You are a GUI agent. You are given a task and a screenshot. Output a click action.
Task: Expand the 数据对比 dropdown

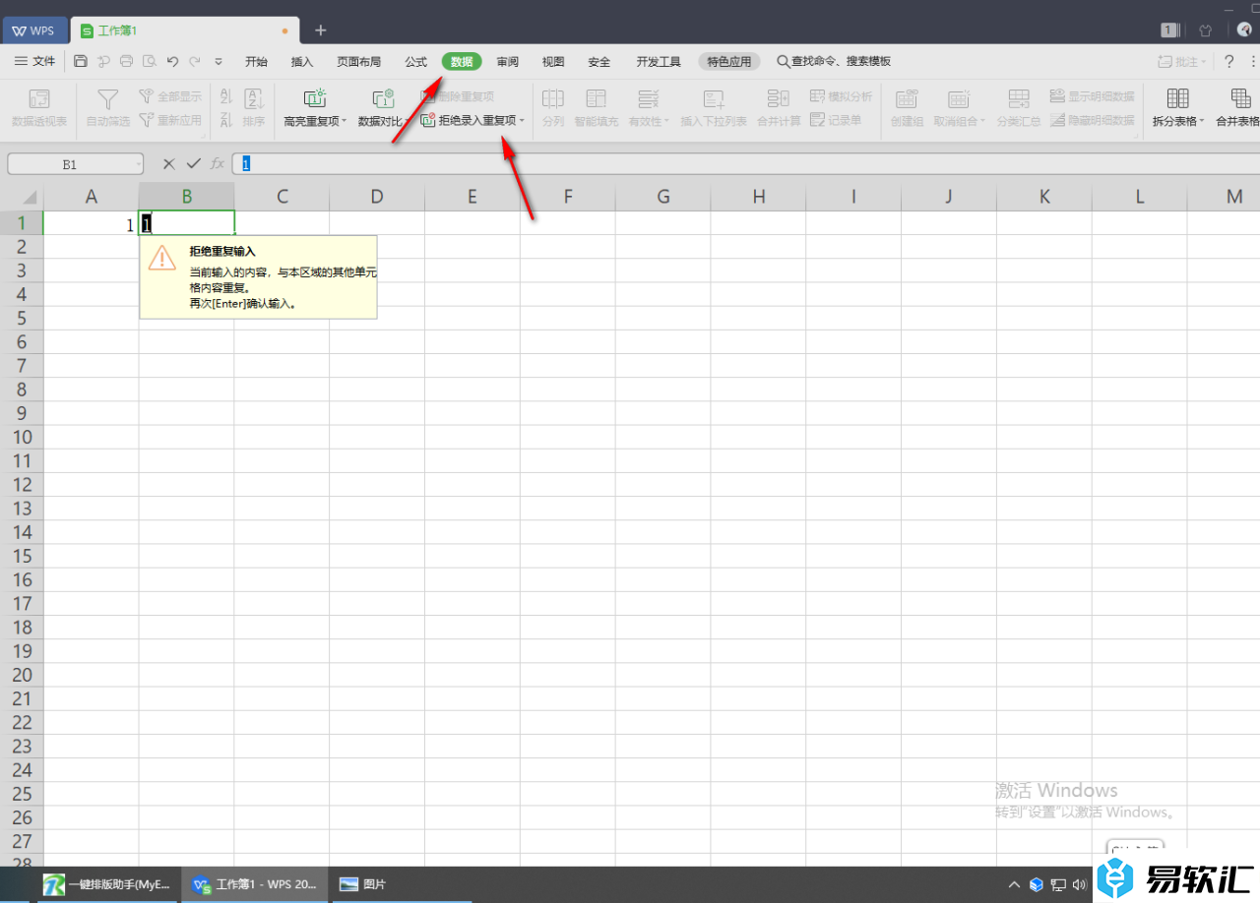coord(407,122)
